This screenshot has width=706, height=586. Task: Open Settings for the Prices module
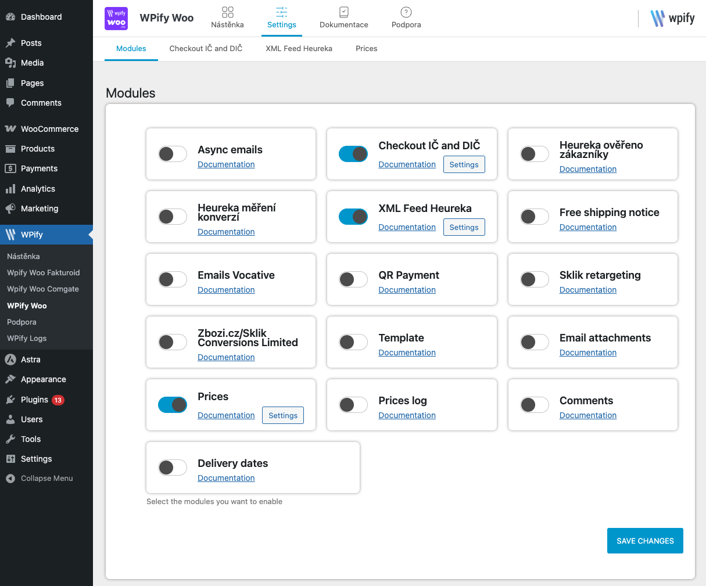pos(282,415)
